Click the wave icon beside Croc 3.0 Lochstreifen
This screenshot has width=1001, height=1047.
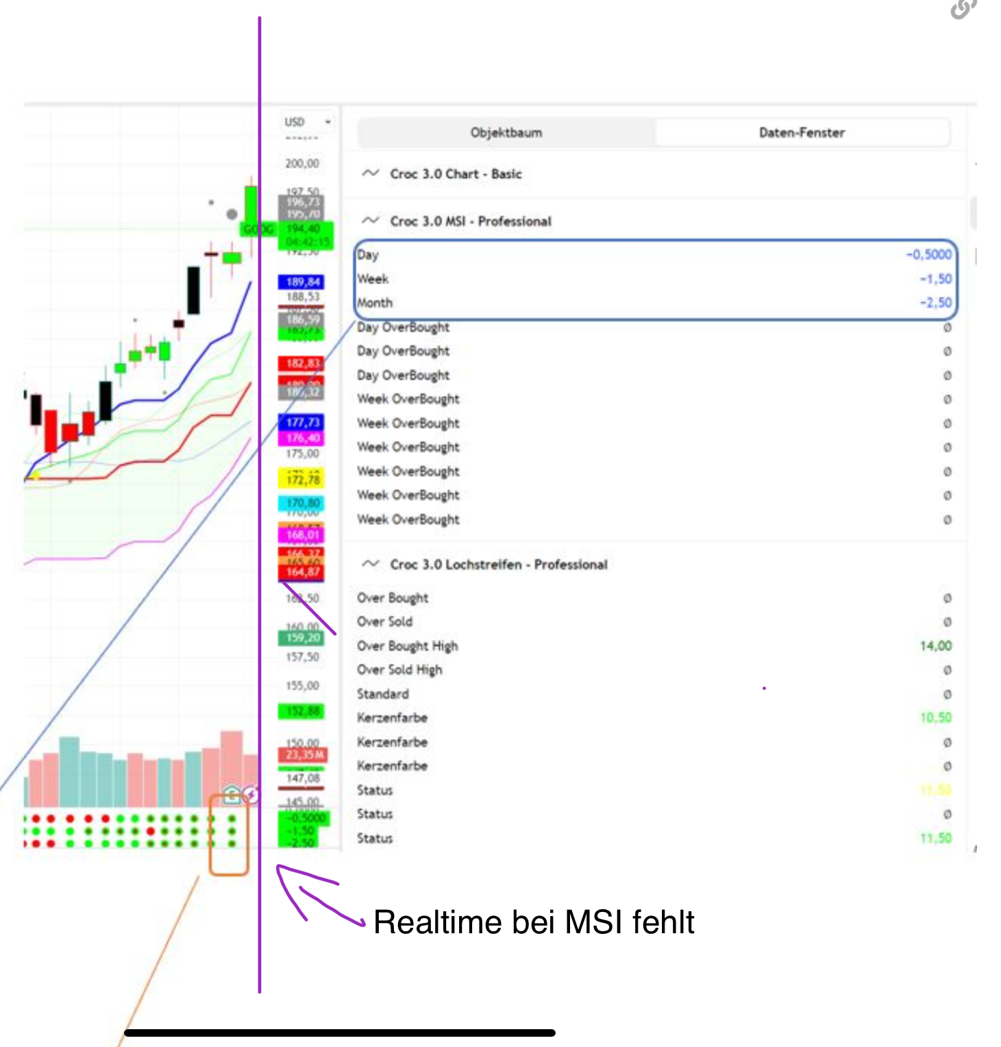pyautogui.click(x=371, y=564)
